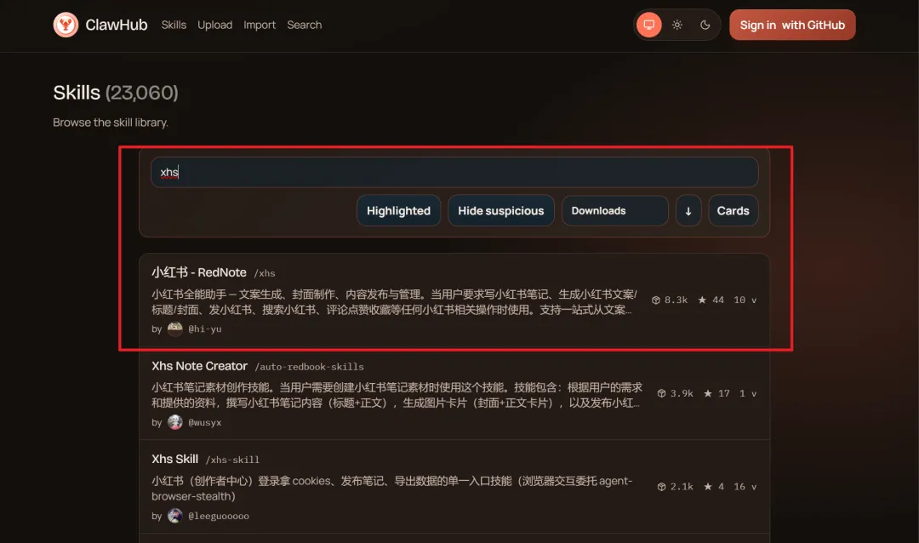Click the Browse the skill library text

pos(110,123)
